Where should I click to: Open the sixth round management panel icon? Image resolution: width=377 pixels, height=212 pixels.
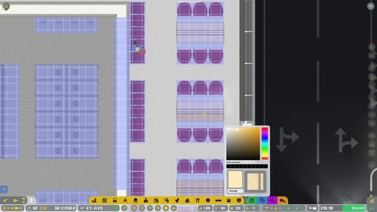(x=174, y=208)
